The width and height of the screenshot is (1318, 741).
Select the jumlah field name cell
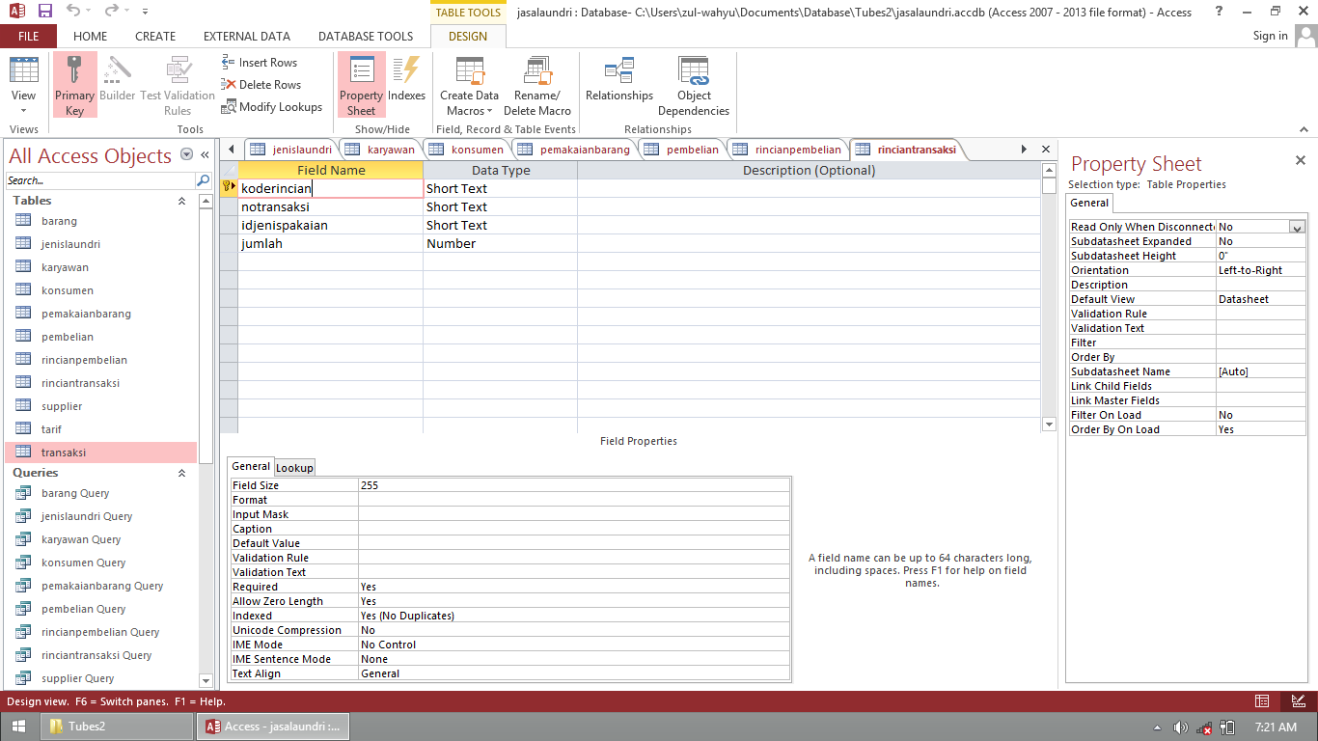330,243
